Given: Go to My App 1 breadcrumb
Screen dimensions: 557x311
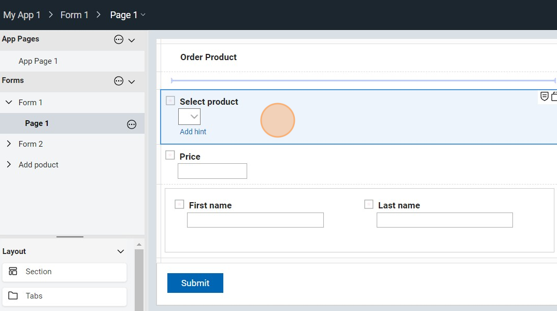Looking at the screenshot, I should coord(22,15).
